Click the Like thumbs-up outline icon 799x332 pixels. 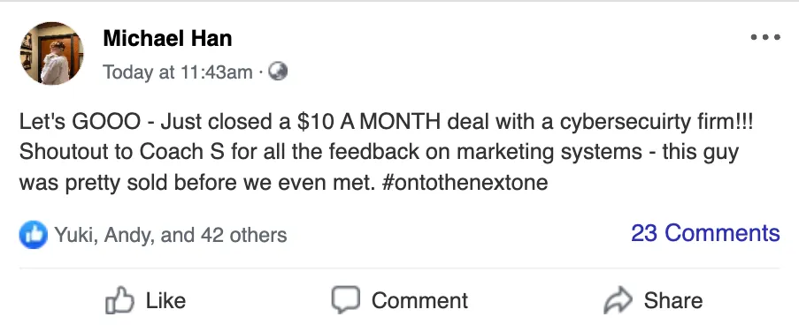[119, 300]
